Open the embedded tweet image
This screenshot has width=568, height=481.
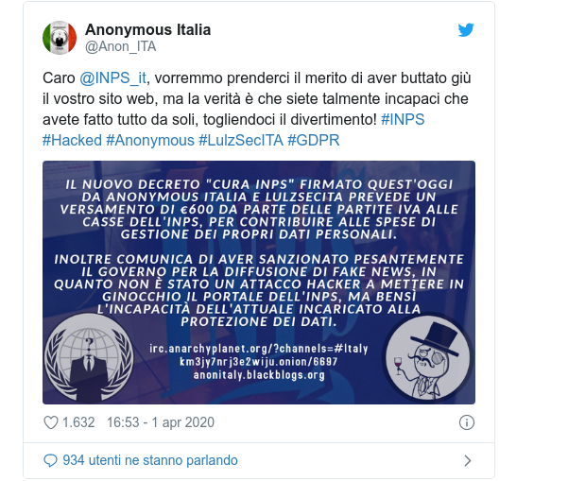[x=259, y=283]
